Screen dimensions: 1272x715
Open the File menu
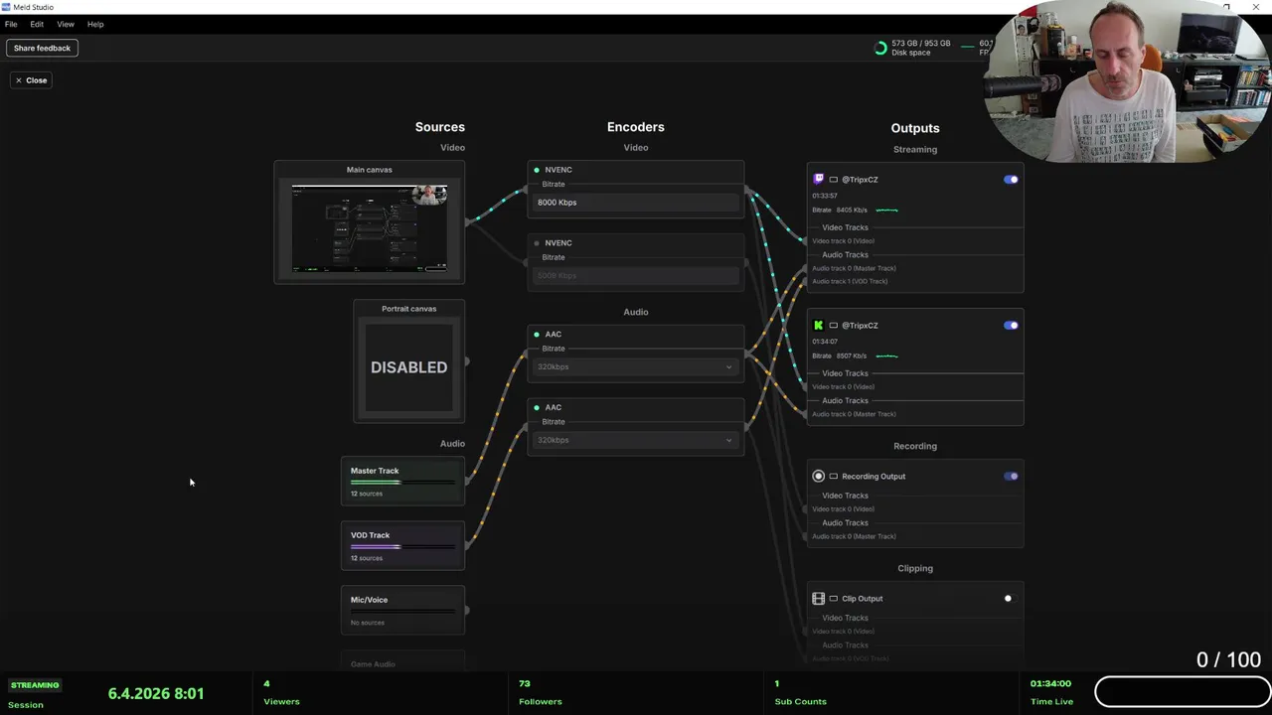[x=11, y=24]
